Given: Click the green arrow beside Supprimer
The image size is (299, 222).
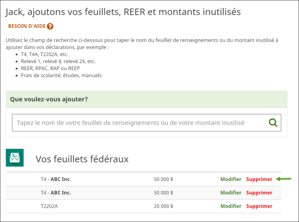Looking at the screenshot, I should (284, 179).
